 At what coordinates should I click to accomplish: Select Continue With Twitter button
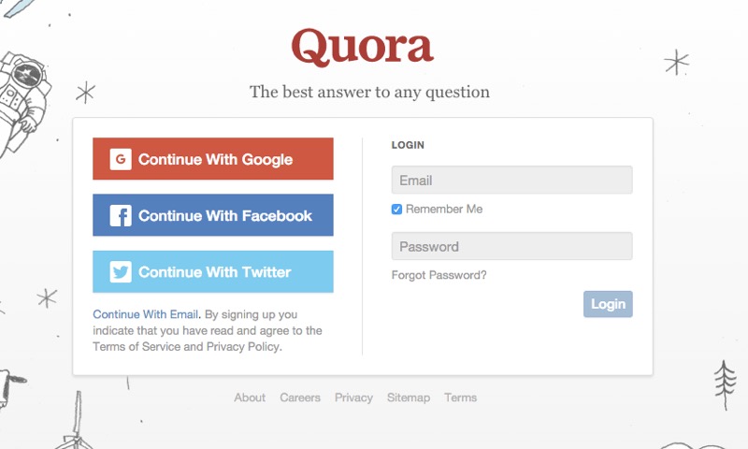coord(213,271)
